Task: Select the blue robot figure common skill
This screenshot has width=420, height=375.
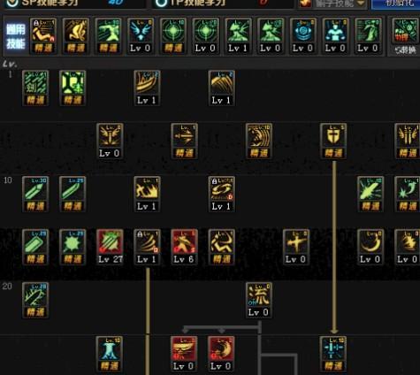Action: pyautogui.click(x=335, y=36)
